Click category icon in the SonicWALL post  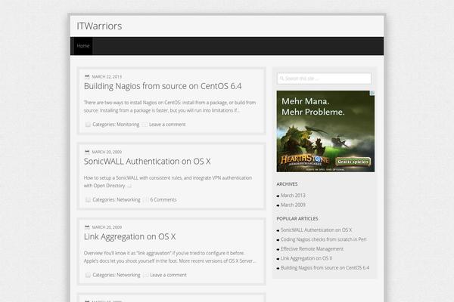click(x=88, y=199)
